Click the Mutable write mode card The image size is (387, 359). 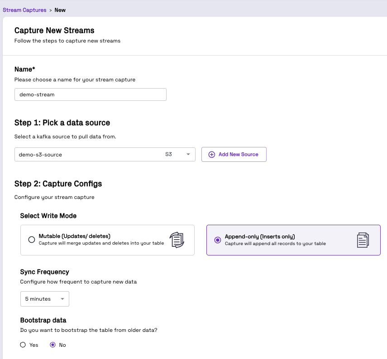[107, 240]
